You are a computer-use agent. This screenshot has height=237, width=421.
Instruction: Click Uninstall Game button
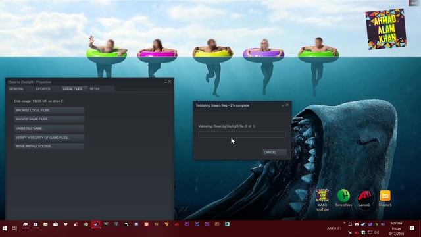(x=49, y=128)
